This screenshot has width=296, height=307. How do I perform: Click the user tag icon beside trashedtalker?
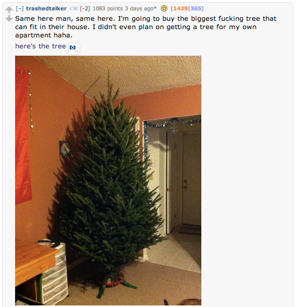[73, 9]
